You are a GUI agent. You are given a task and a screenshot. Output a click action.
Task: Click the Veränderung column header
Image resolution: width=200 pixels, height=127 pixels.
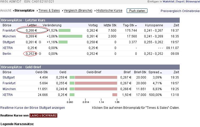coord(52,25)
